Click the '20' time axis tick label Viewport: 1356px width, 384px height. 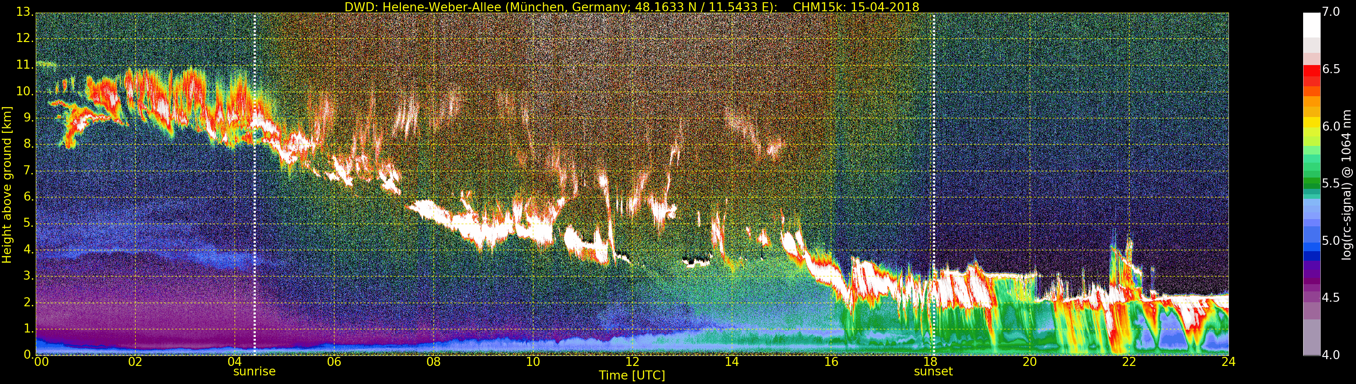tap(1030, 362)
